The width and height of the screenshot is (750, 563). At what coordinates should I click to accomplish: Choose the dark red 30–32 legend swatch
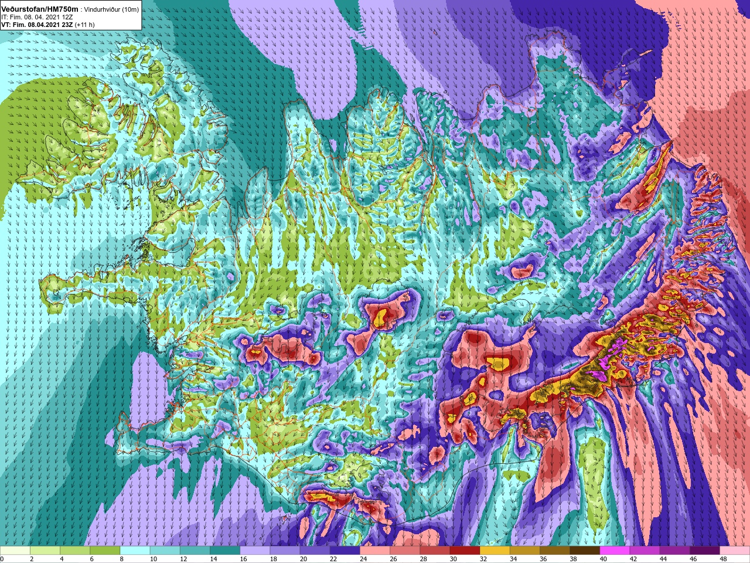(465, 551)
